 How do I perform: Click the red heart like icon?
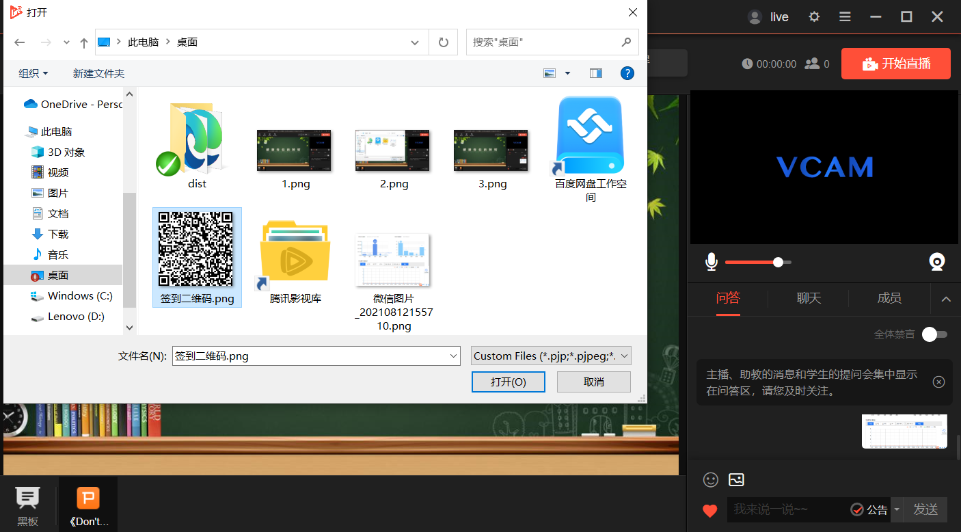[x=710, y=510]
